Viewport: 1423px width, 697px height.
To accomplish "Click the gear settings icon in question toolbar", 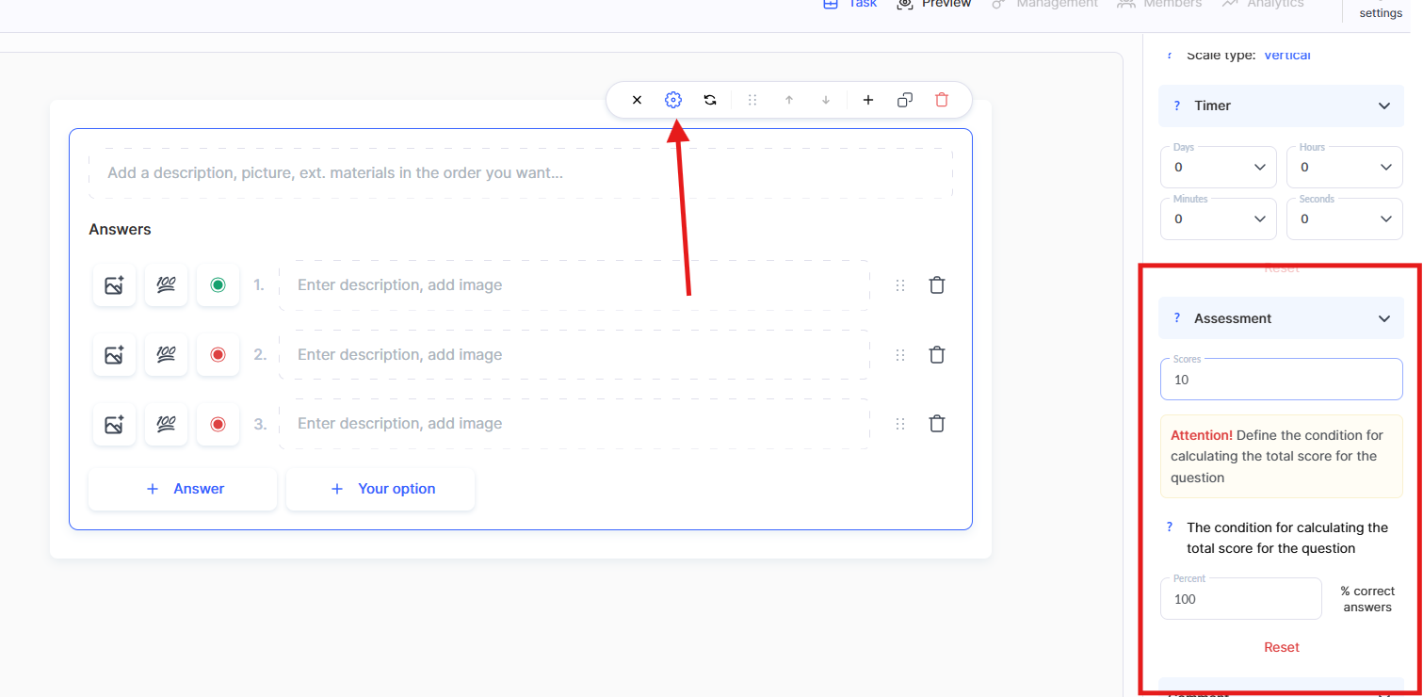I will (672, 100).
